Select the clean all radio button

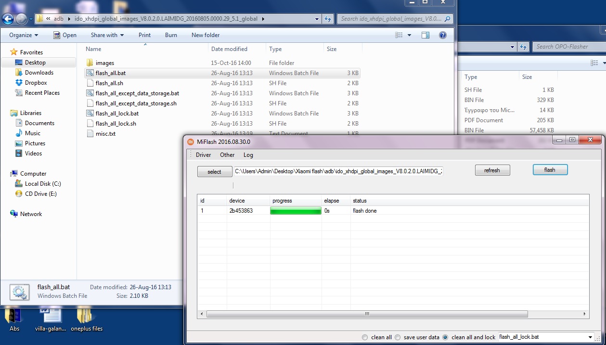click(365, 337)
